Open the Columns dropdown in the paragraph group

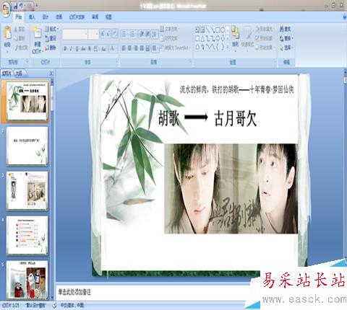(155, 48)
